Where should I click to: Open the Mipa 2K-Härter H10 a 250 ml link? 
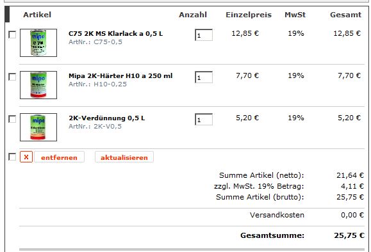tap(120, 76)
